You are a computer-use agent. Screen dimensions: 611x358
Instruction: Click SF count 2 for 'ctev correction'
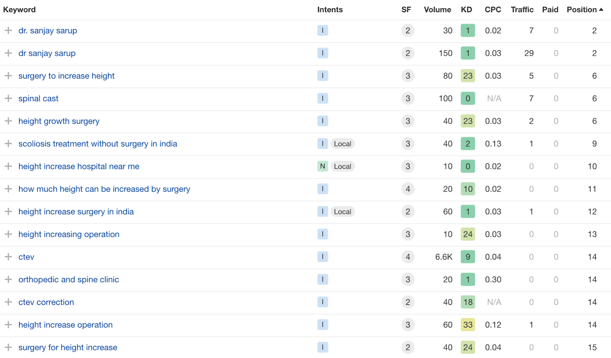(408, 302)
